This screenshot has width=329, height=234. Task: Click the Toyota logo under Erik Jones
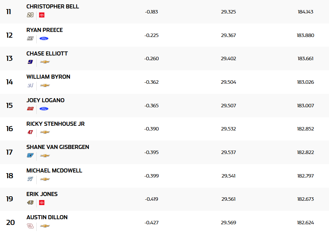pos(42,203)
